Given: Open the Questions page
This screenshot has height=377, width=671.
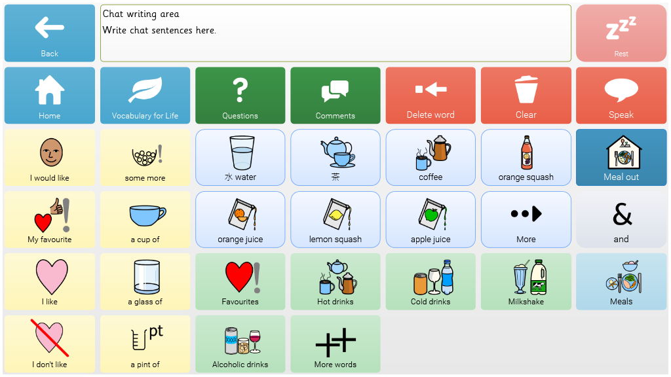Looking at the screenshot, I should point(240,96).
